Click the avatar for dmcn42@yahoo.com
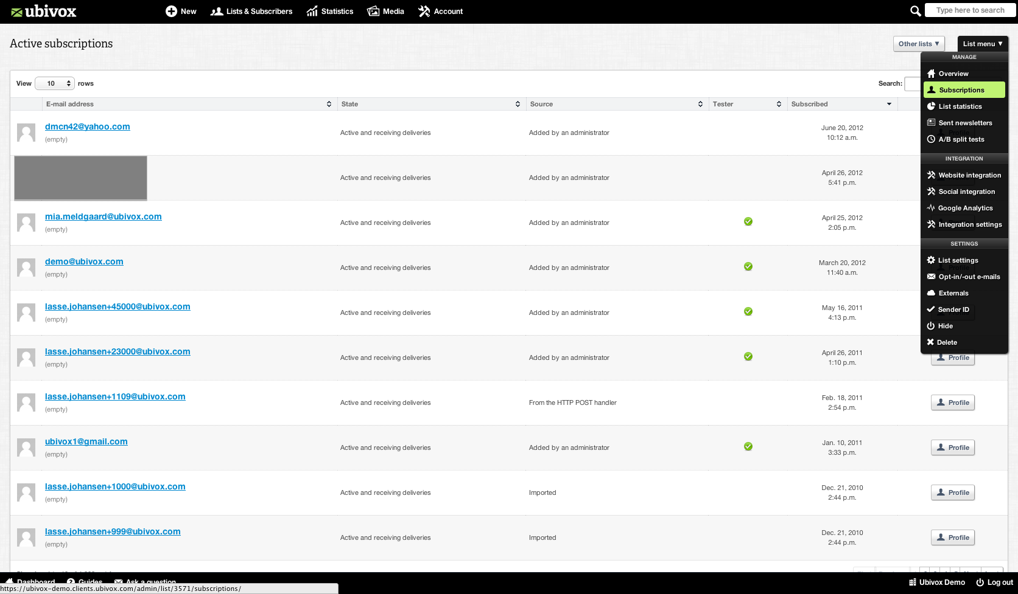This screenshot has width=1018, height=594. (26, 133)
